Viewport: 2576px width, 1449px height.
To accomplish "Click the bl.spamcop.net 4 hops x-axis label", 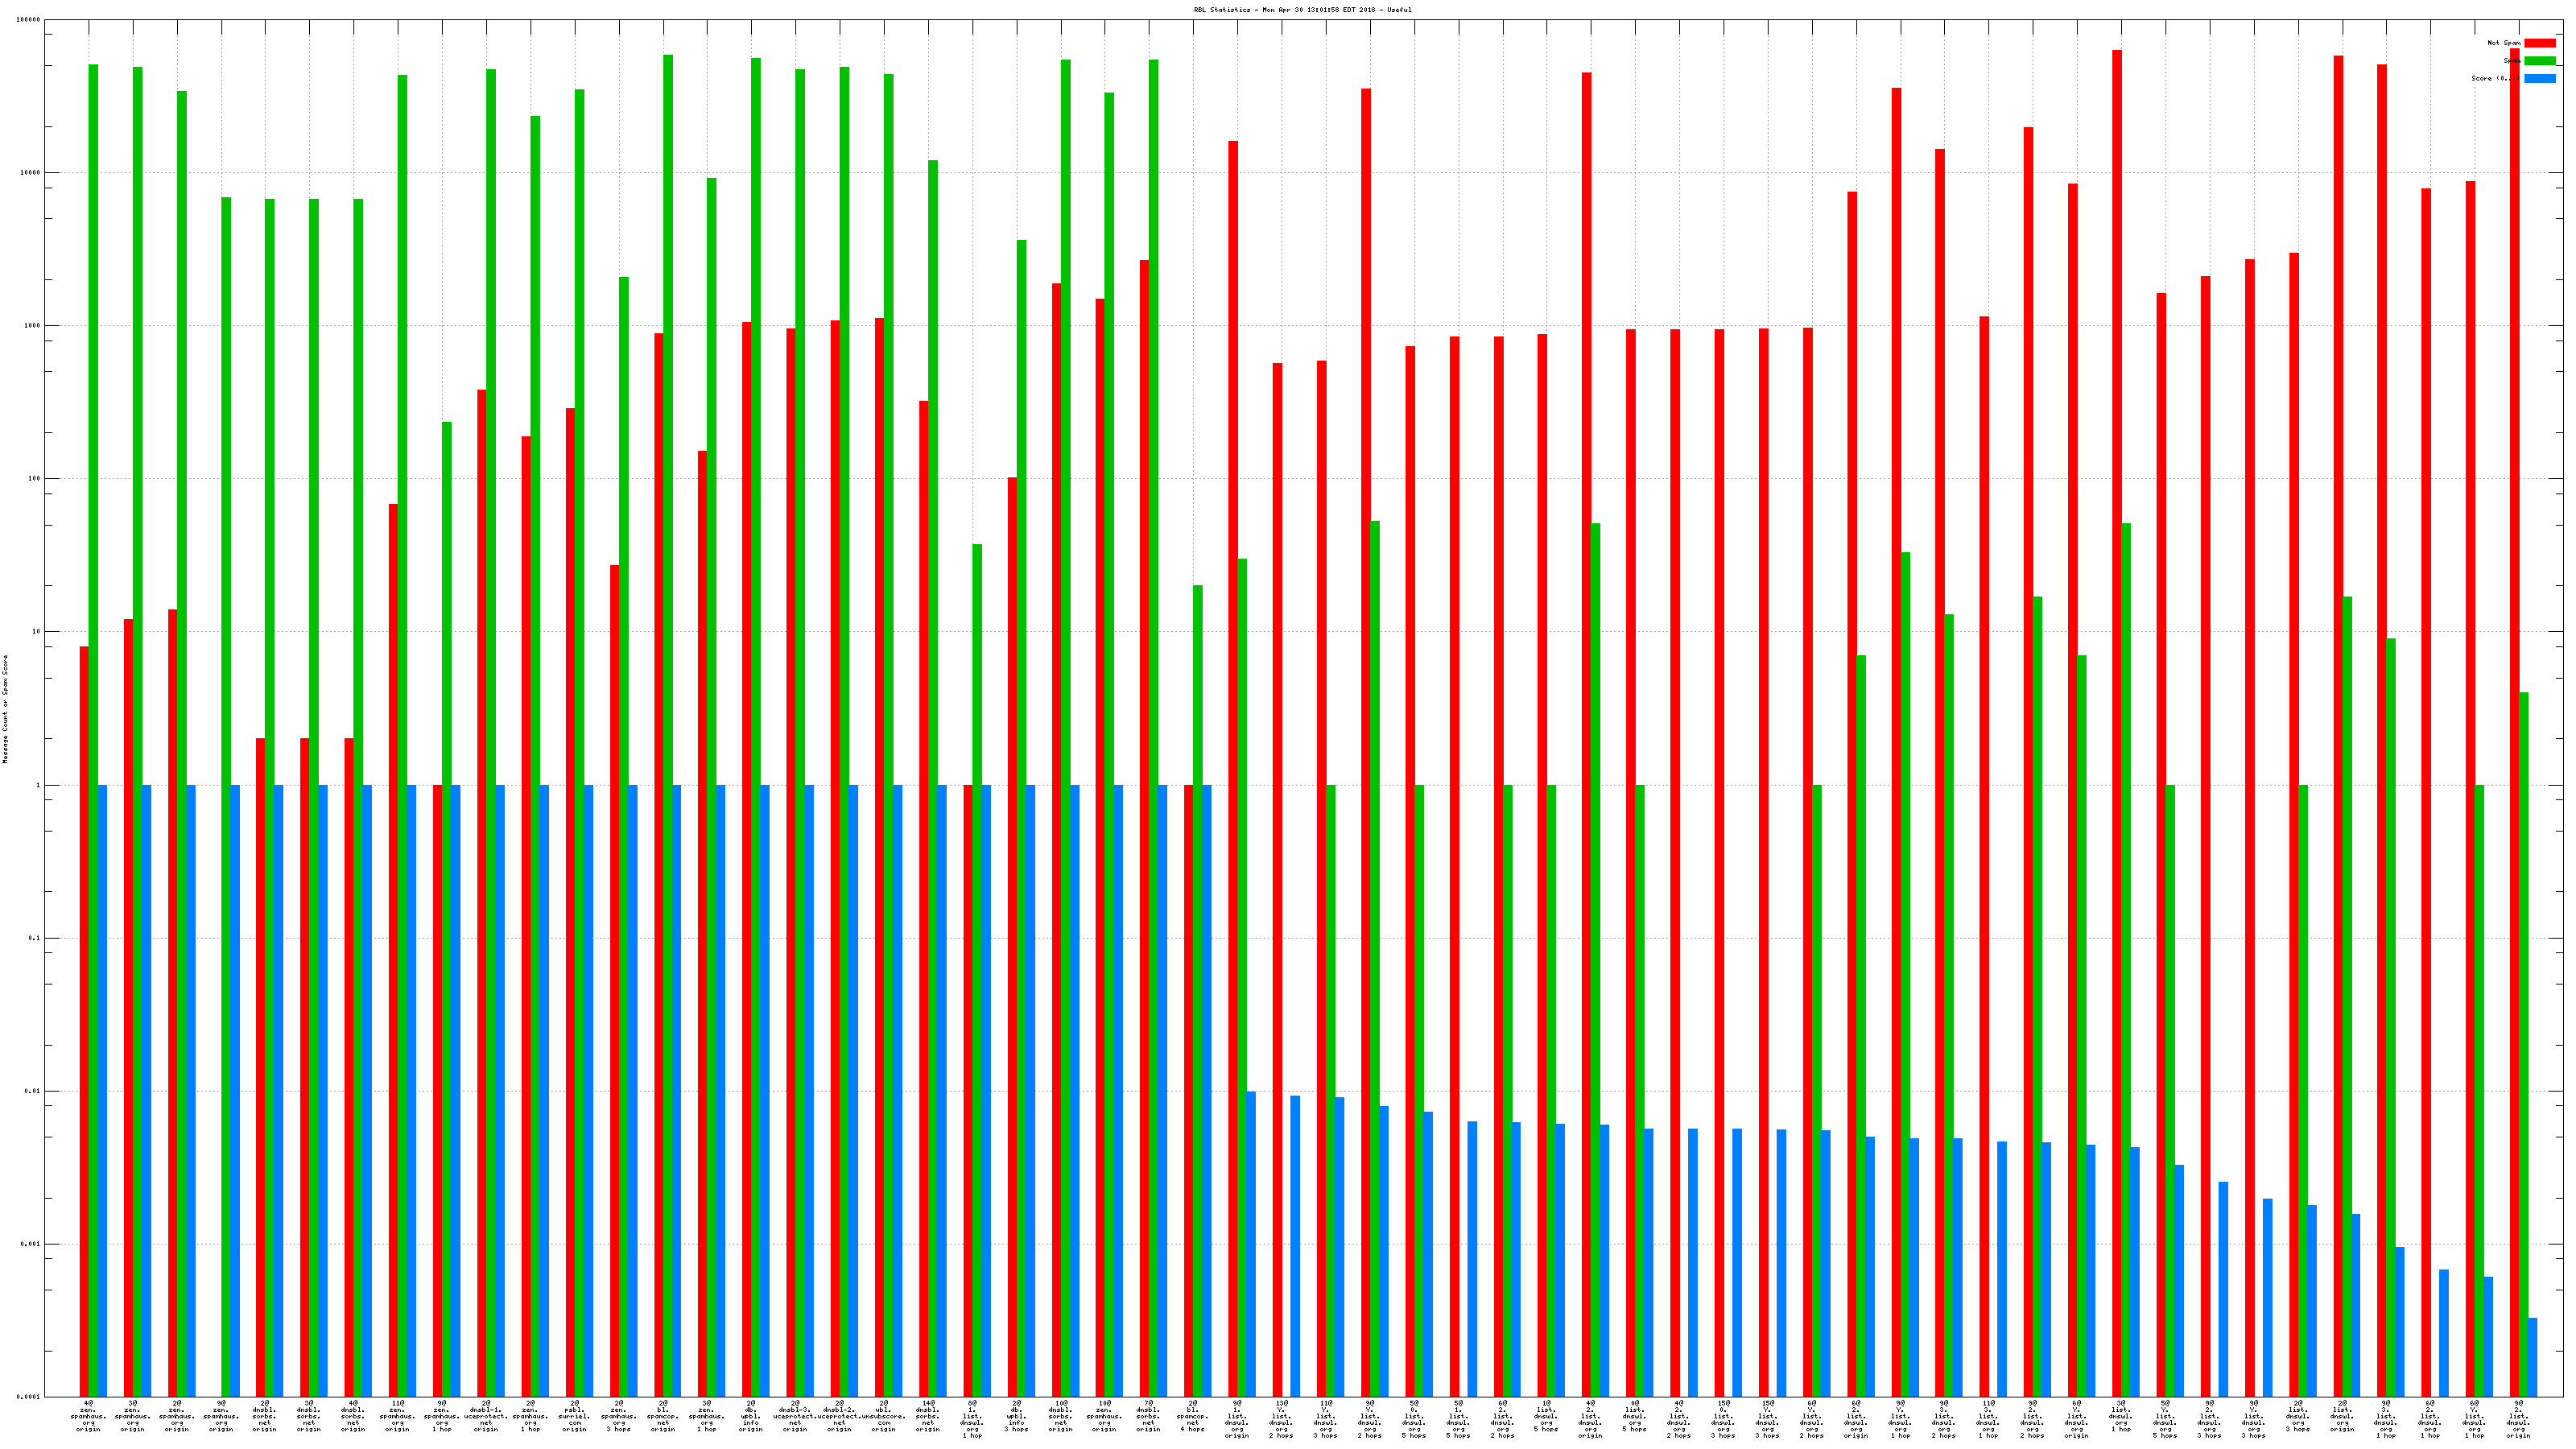I will click(1192, 1416).
